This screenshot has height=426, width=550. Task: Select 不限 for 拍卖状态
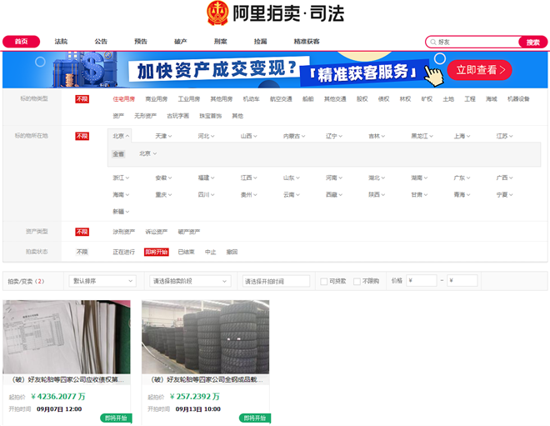[82, 252]
